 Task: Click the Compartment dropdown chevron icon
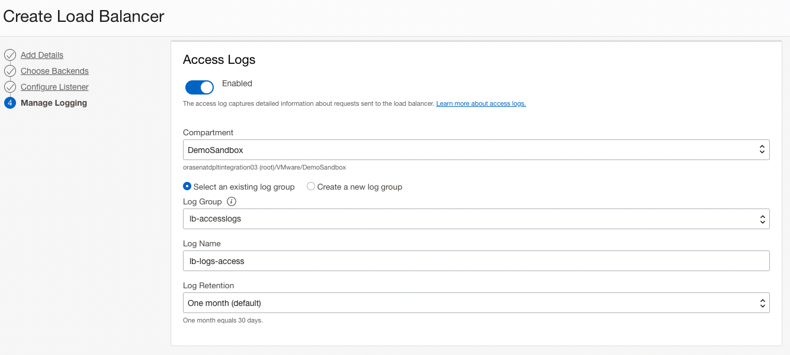coord(762,149)
